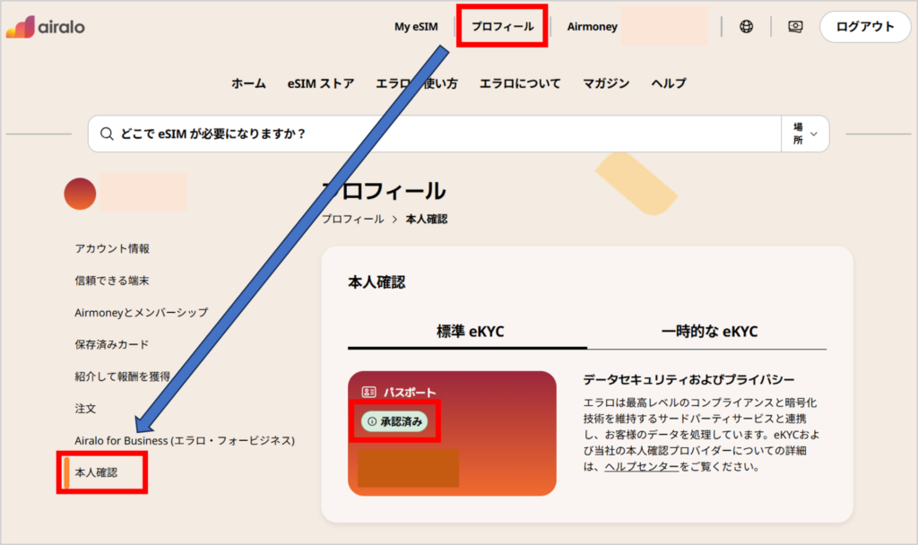Click the search magnifier icon
918x545 pixels.
pyautogui.click(x=108, y=133)
